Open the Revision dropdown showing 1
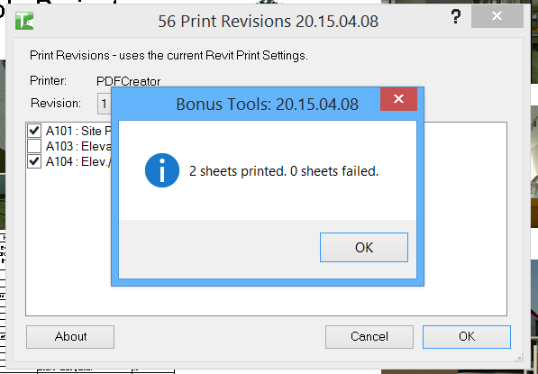538x374 pixels. click(x=105, y=104)
